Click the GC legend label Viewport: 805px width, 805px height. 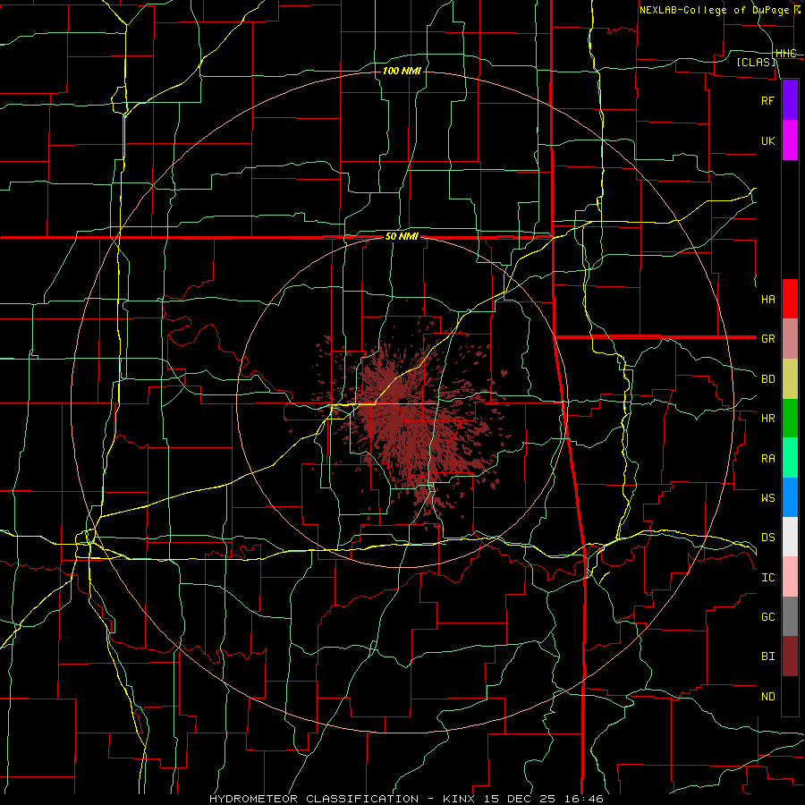768,617
